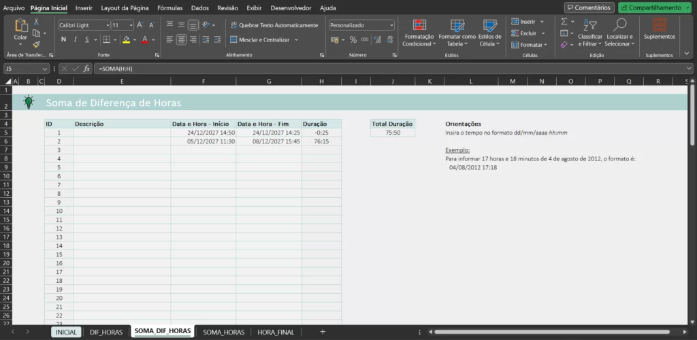Decrease indent in Alinhamento group

(206, 39)
